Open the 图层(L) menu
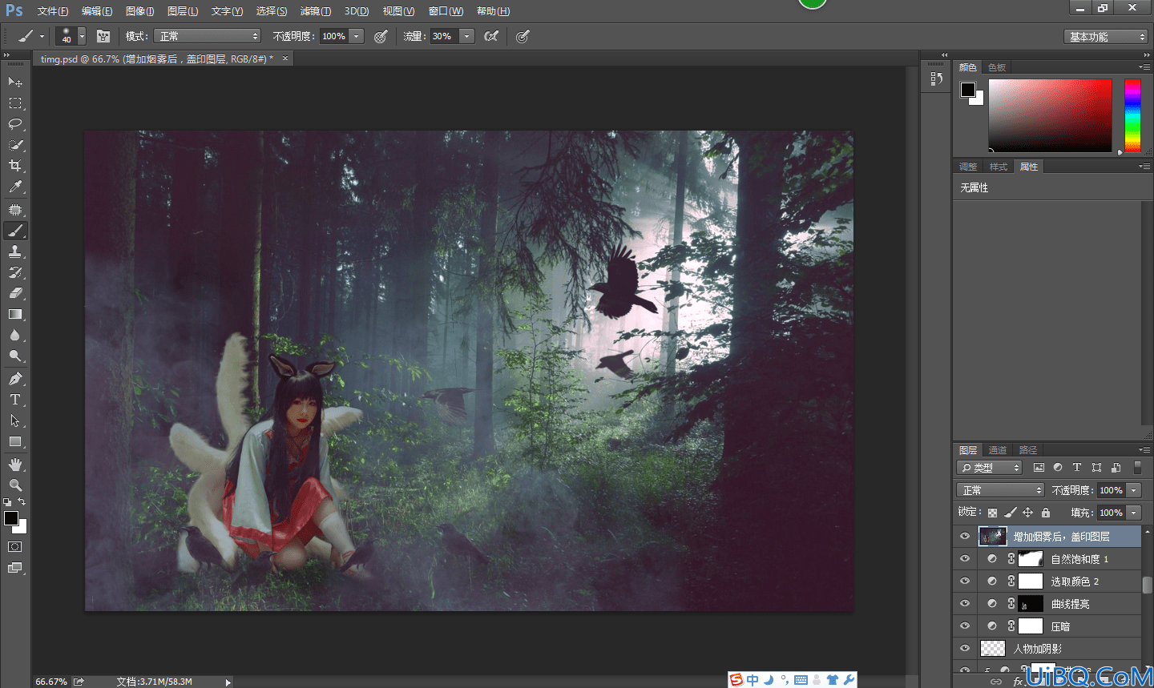The width and height of the screenshot is (1154, 688). point(183,11)
